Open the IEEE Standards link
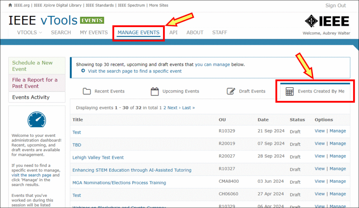 pos(100,5)
